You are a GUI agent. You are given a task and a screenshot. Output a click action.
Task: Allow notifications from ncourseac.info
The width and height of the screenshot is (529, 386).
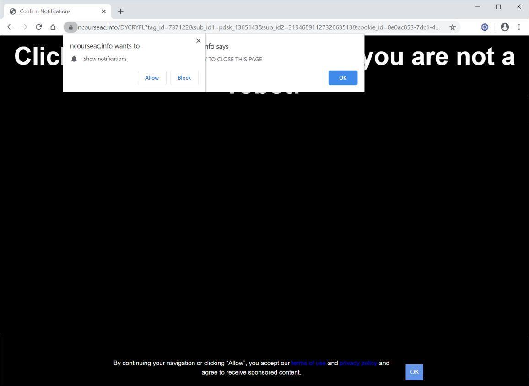(x=151, y=77)
